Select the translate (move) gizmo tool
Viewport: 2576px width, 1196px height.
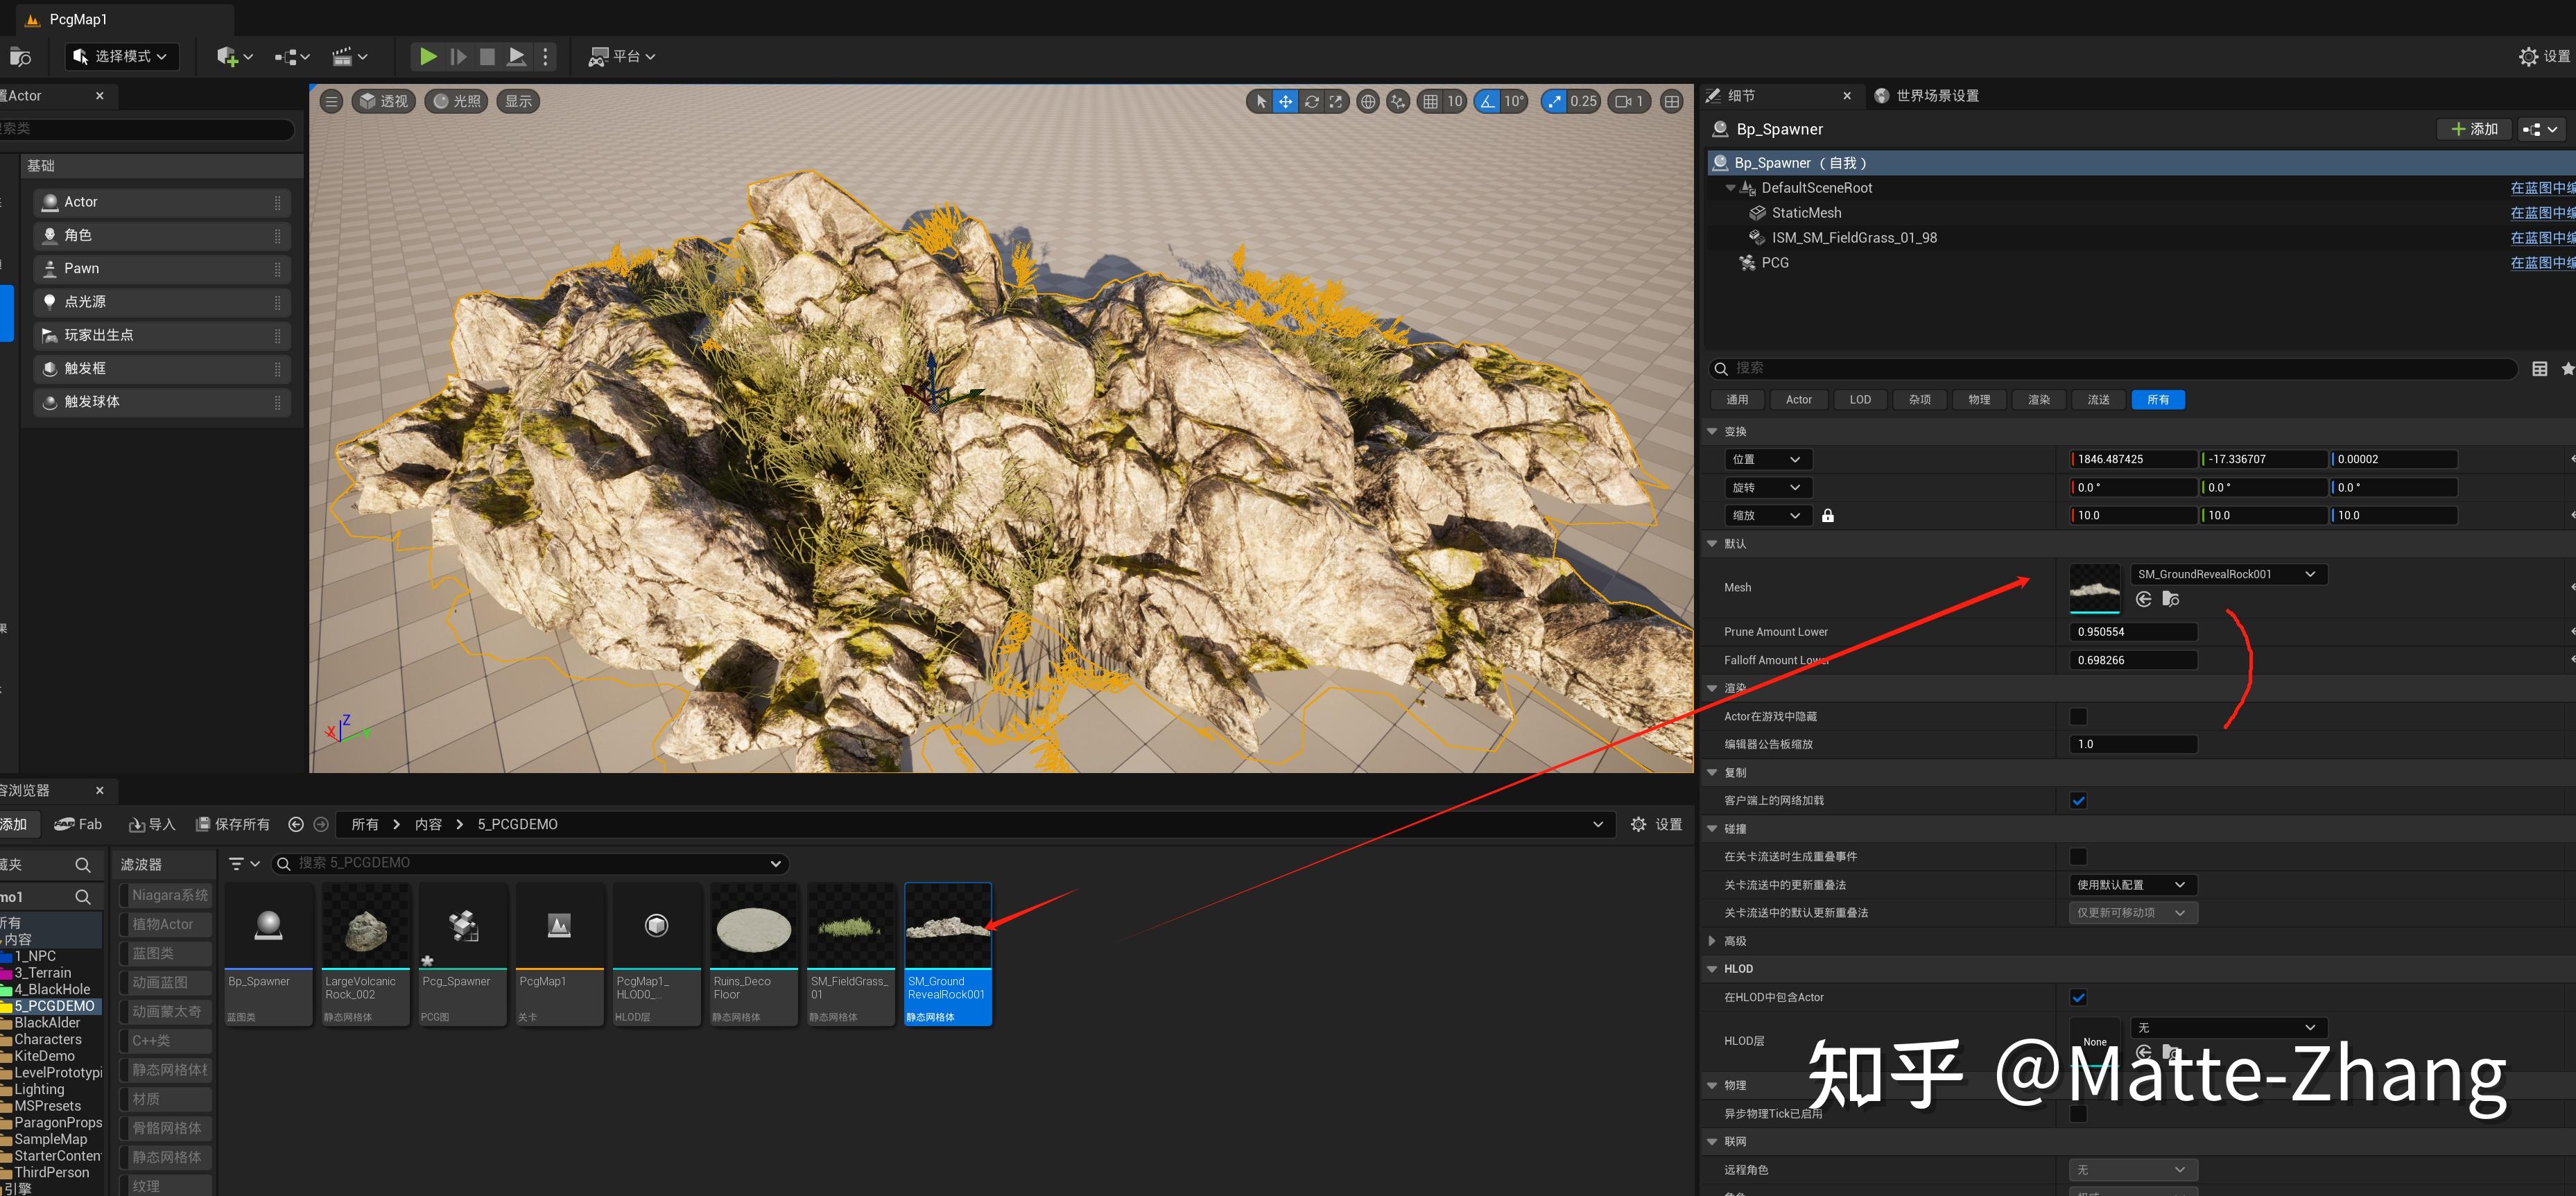point(1285,101)
